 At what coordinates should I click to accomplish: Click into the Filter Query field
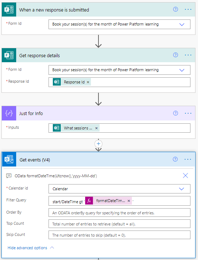(119, 201)
